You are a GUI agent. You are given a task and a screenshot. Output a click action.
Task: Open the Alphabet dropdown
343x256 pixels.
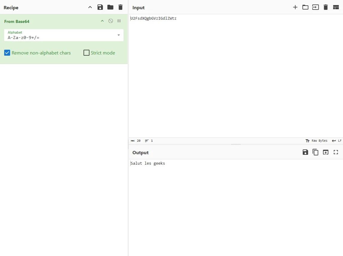(119, 35)
